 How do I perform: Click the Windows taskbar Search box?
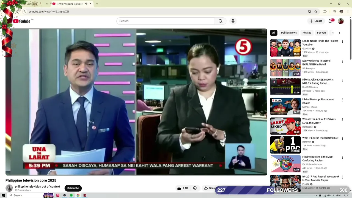25,195
